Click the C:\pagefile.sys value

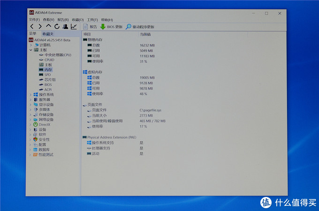click(x=150, y=110)
